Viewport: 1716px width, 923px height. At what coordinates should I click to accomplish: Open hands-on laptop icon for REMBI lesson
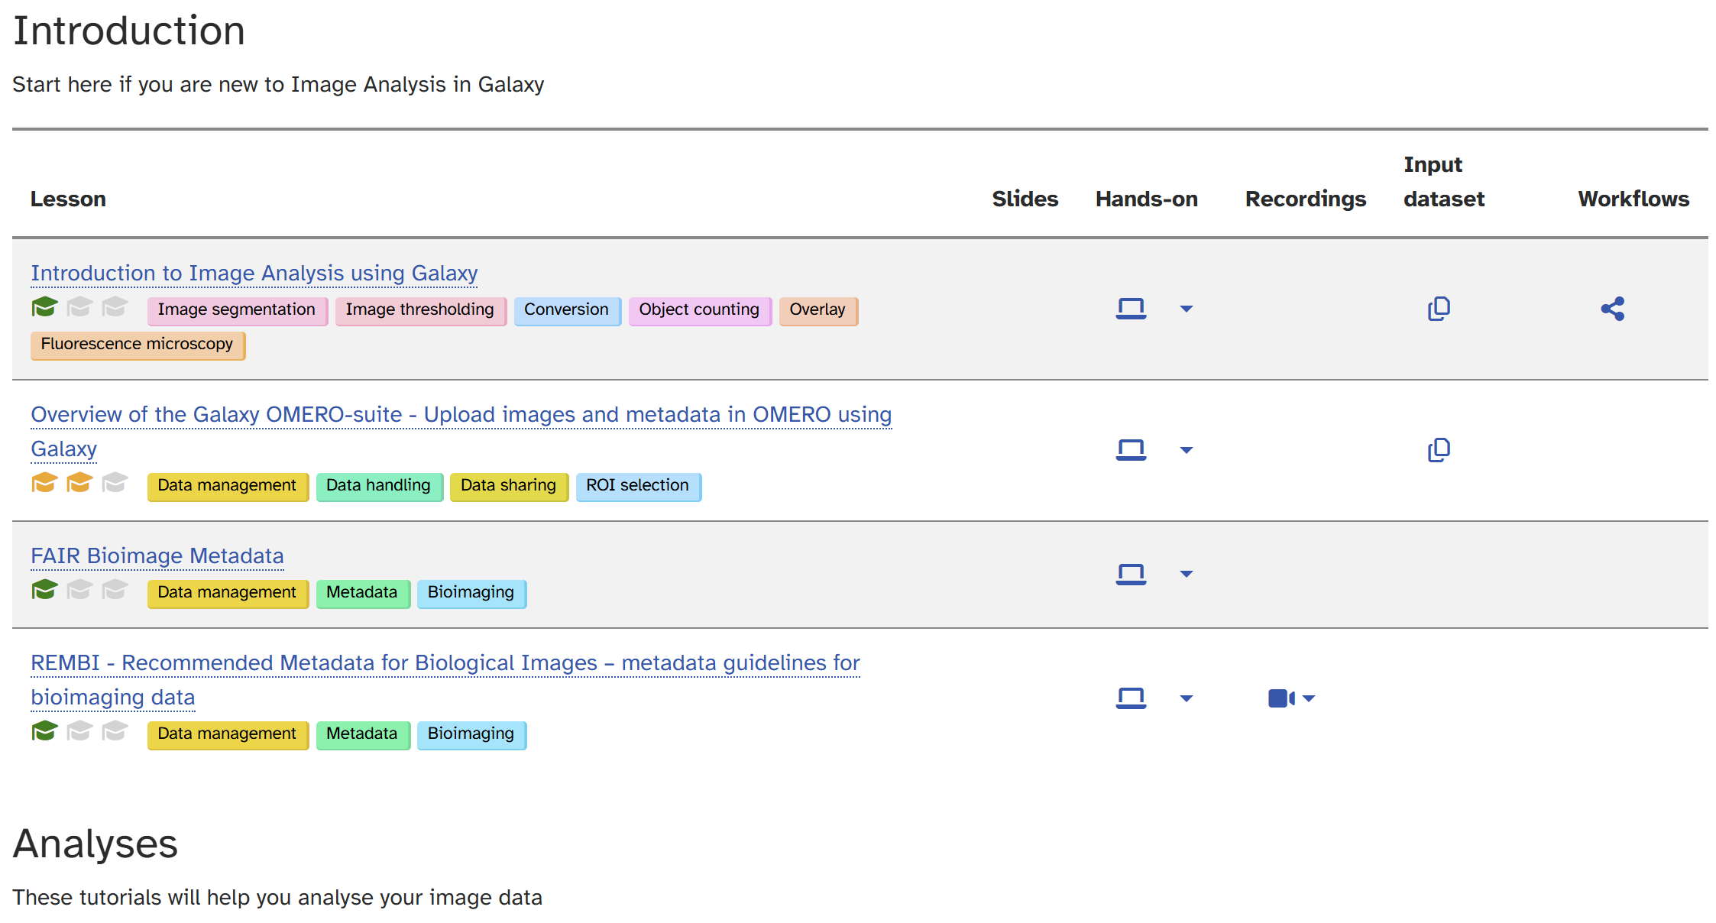1131,698
